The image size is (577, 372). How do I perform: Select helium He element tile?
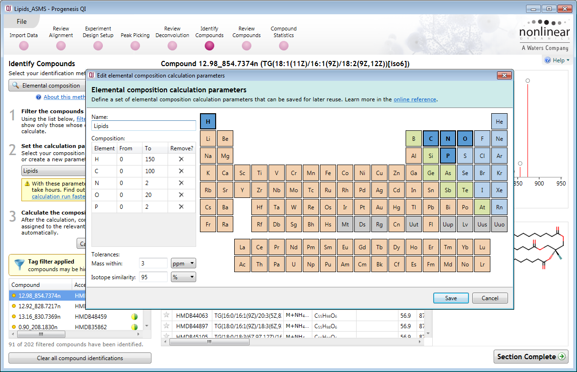[x=499, y=121]
